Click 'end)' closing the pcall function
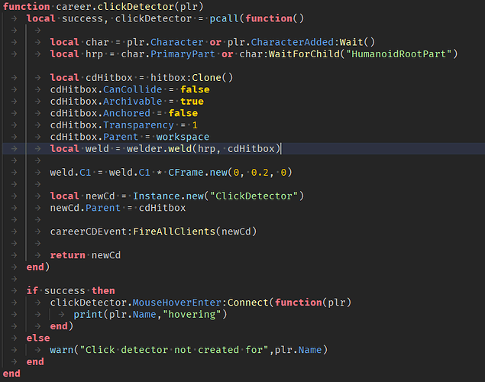Screen dimensions: 485x382 pos(38,267)
